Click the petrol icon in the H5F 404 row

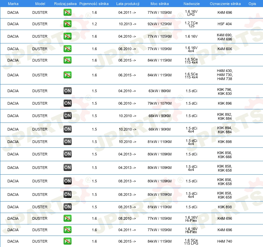[x=68, y=24]
